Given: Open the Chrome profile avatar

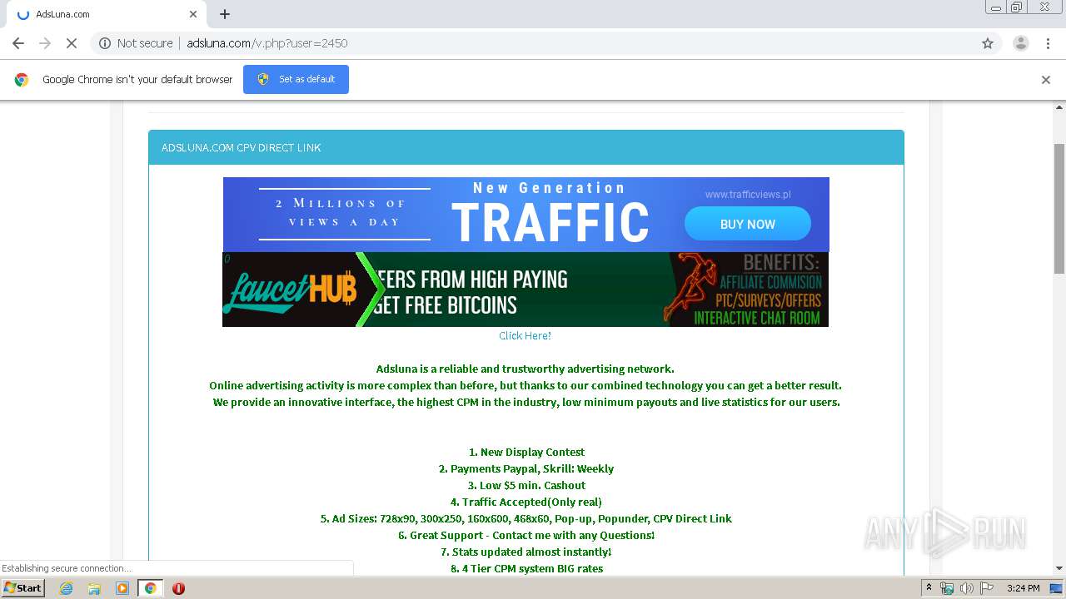Looking at the screenshot, I should point(1020,43).
